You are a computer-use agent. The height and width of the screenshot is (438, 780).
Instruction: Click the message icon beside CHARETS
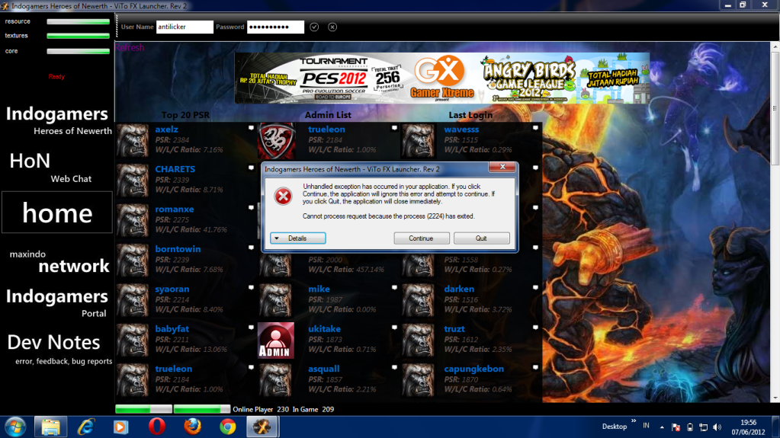(251, 168)
